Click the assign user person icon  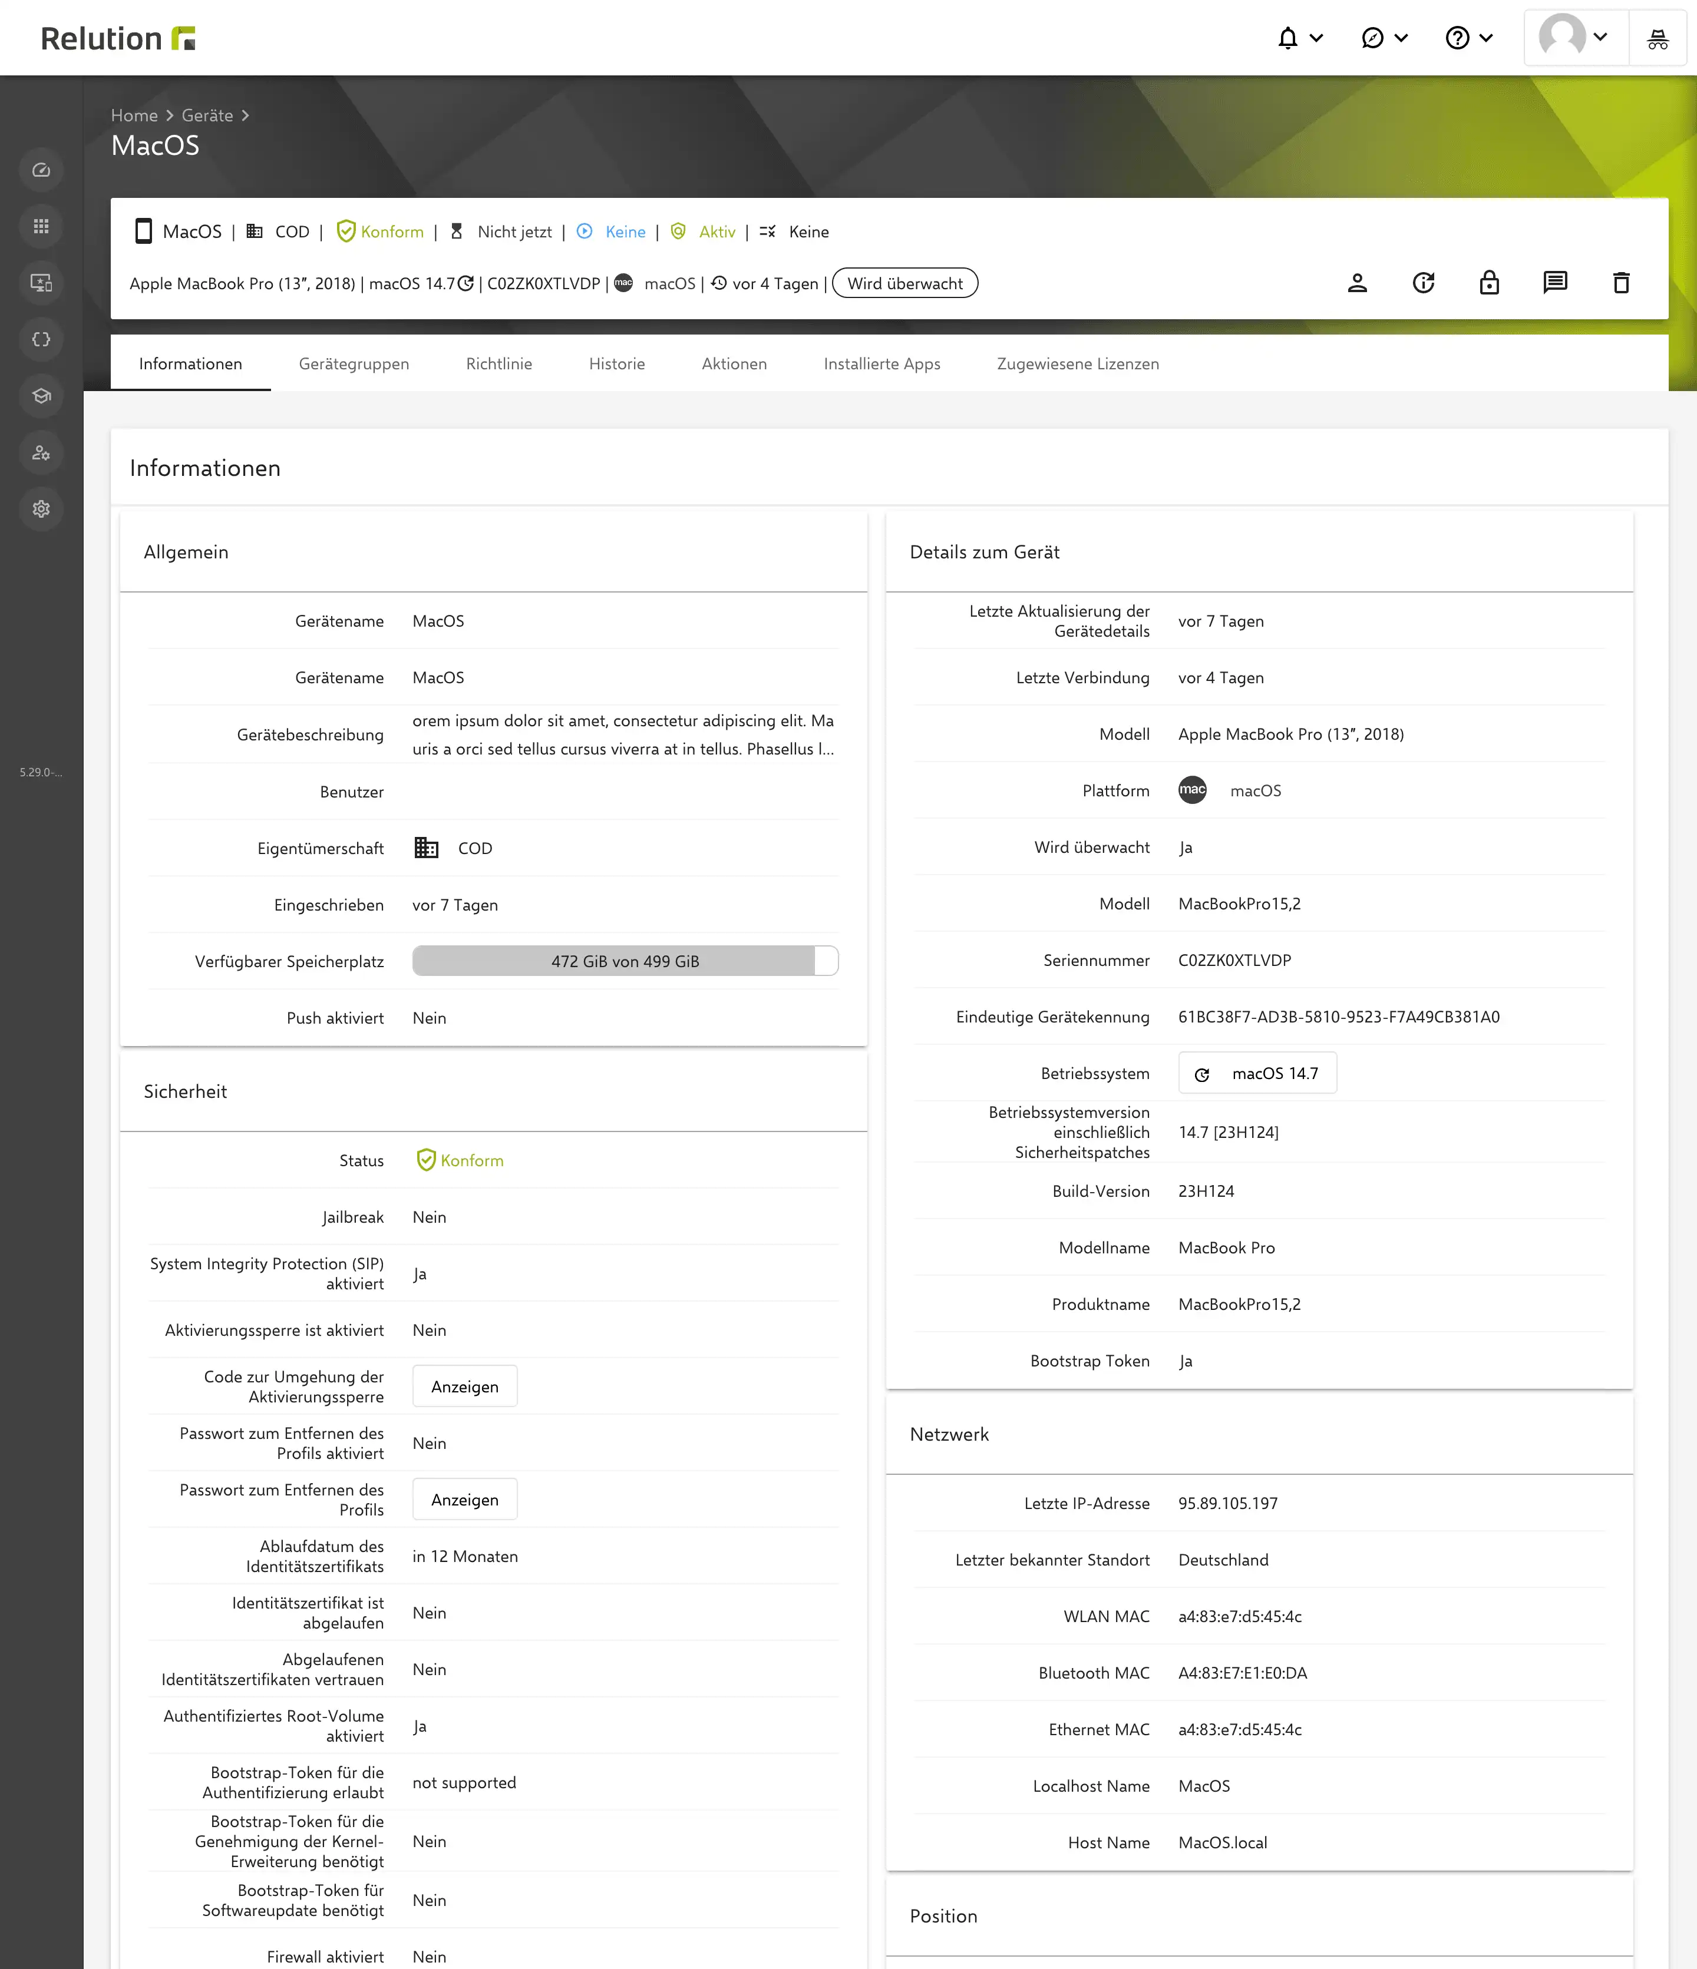pos(1358,283)
